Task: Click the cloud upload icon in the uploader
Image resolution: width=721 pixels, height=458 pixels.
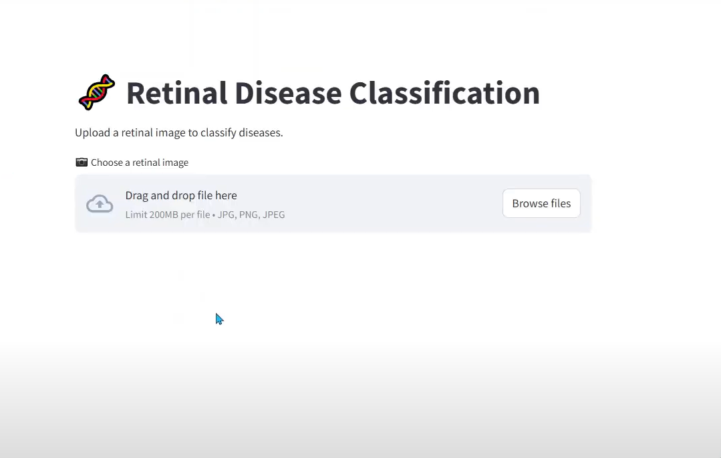Action: (x=99, y=203)
